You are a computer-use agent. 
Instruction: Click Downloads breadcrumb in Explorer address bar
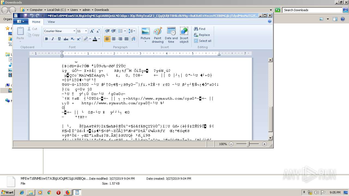pos(102,10)
